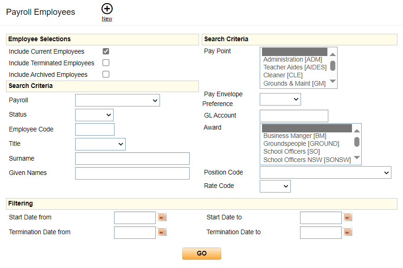The width and height of the screenshot is (403, 268).
Task: Click the New plus icon
Action: click(107, 9)
